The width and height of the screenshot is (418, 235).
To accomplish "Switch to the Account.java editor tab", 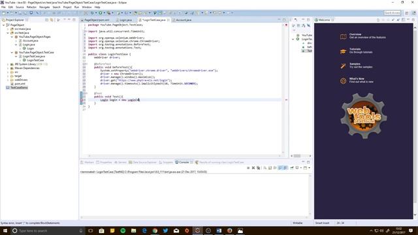I will tap(184, 20).
